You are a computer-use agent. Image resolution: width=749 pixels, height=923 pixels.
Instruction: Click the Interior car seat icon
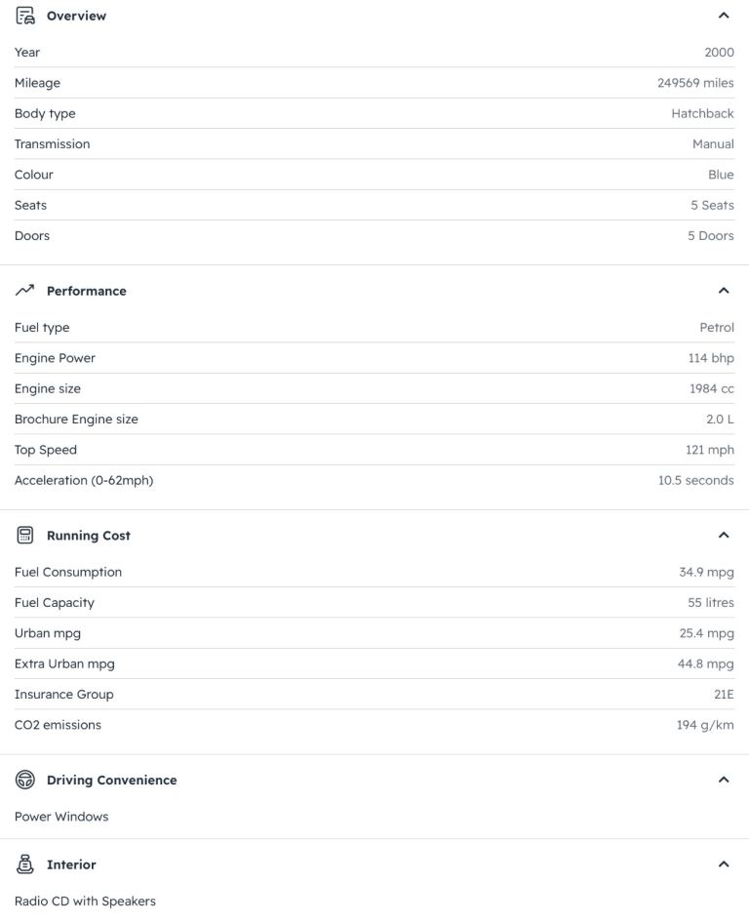pyautogui.click(x=24, y=864)
